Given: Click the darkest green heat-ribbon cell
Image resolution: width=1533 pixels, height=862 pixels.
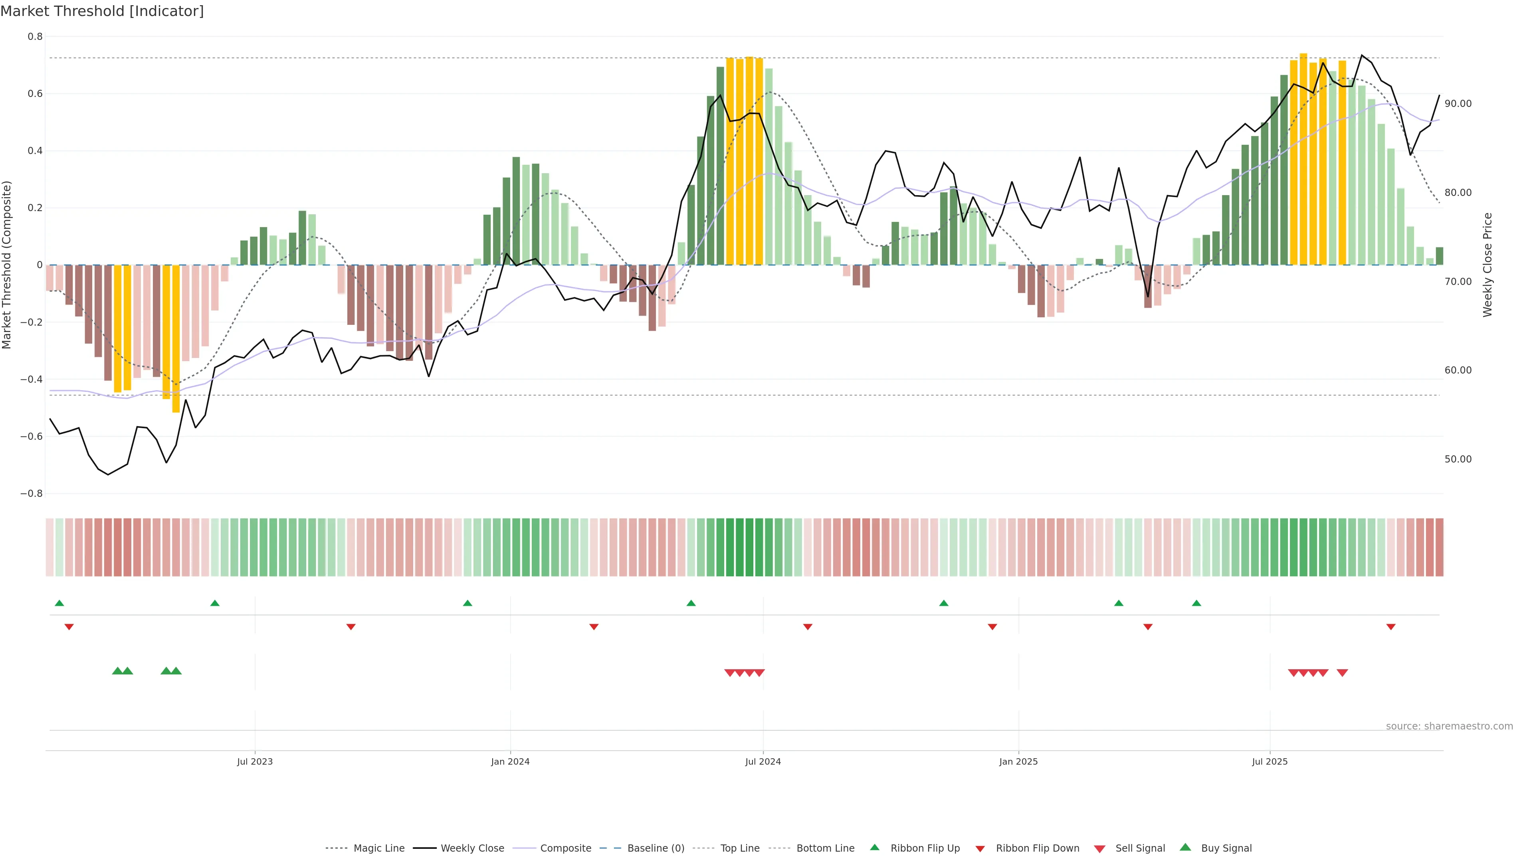Looking at the screenshot, I should [x=740, y=547].
